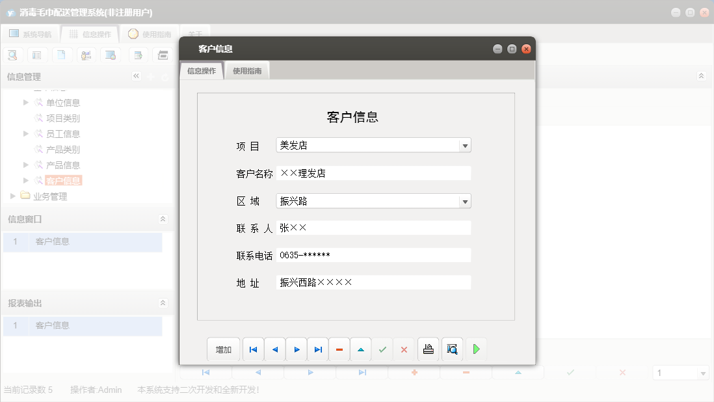Viewport: 714px width, 402px height.
Task: Open the report view icon on the toolbar
Action: [37, 55]
